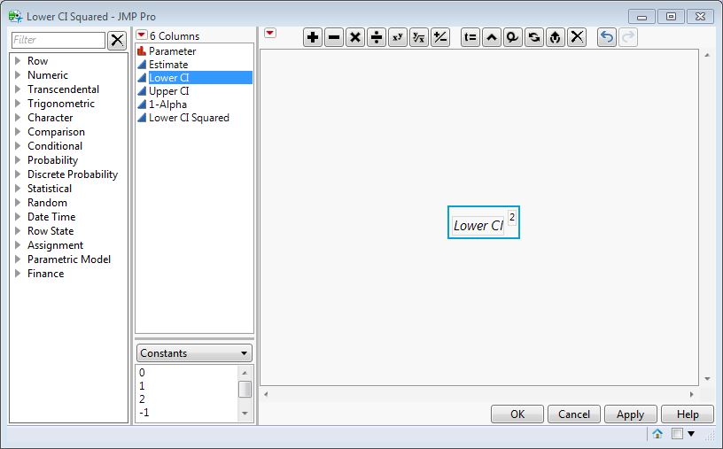
Task: Click the root (y-th root of x) button
Action: click(419, 37)
